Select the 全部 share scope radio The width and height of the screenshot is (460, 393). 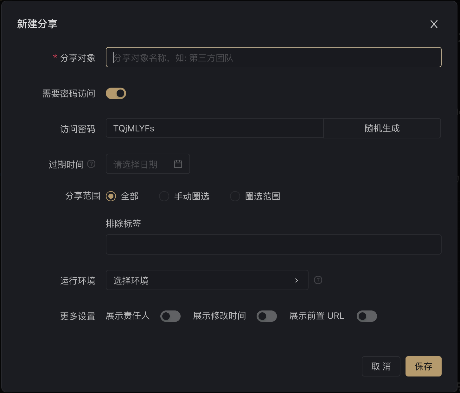[x=111, y=196]
